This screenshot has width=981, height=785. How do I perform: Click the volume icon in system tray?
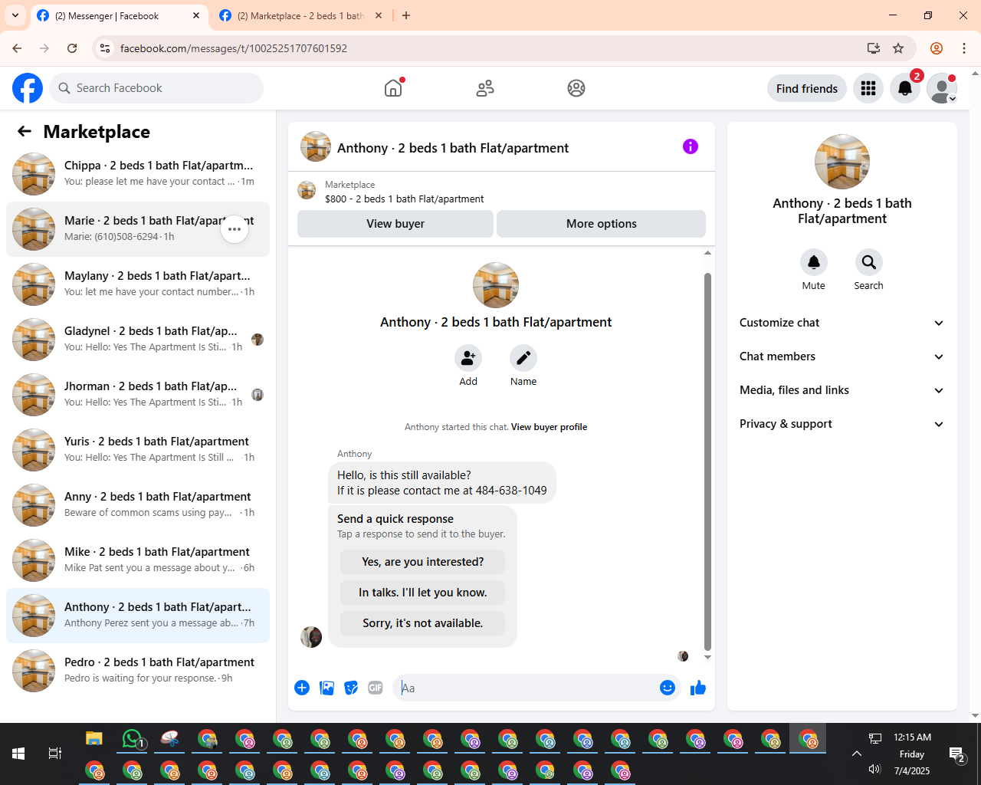[x=875, y=769]
